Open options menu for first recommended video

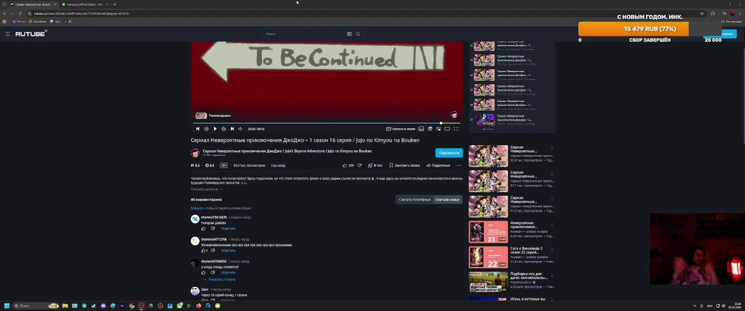coord(552,149)
